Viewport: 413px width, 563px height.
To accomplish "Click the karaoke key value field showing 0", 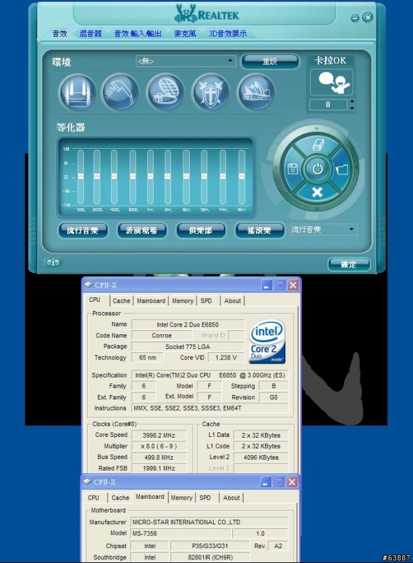I will click(x=328, y=105).
